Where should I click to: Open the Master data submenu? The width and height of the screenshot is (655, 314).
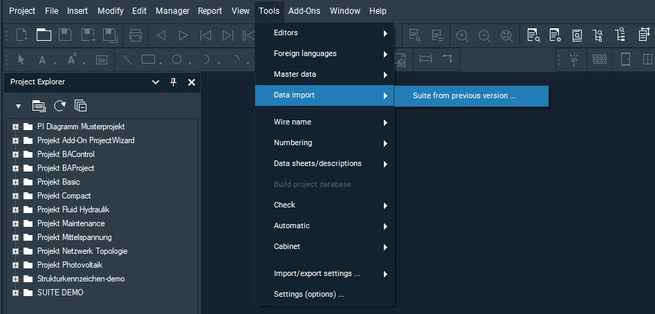pyautogui.click(x=324, y=75)
